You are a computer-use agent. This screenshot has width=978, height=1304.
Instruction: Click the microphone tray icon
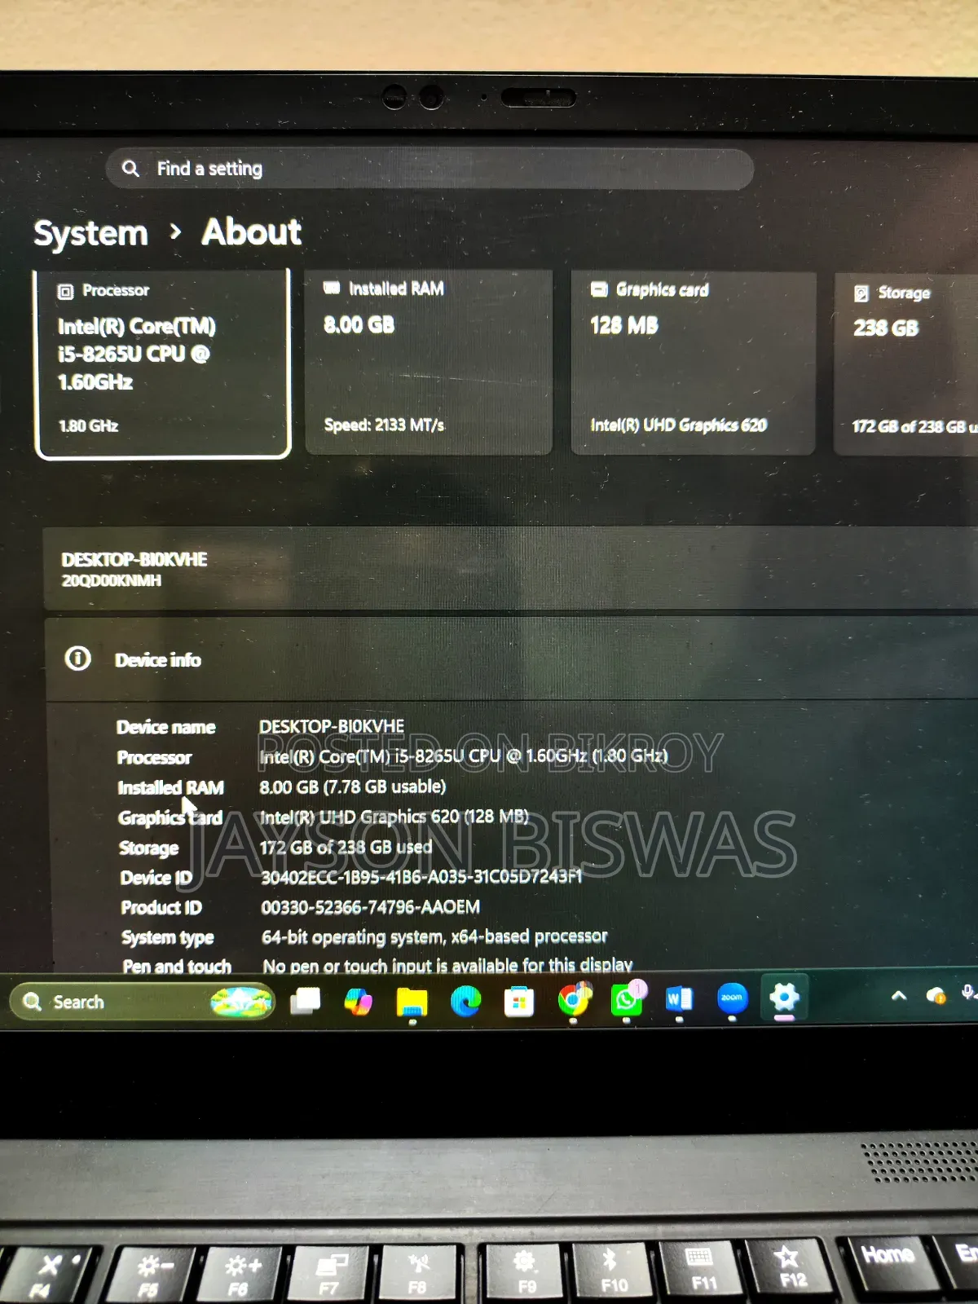click(968, 993)
